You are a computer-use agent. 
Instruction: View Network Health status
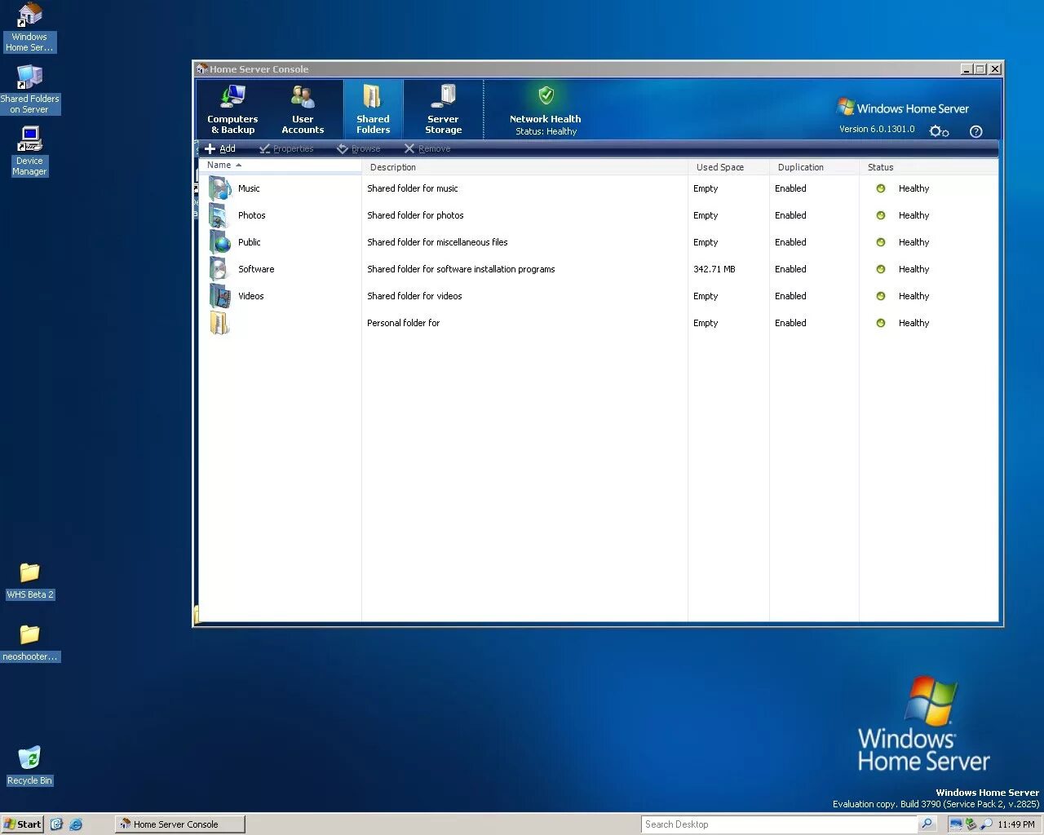(546, 109)
